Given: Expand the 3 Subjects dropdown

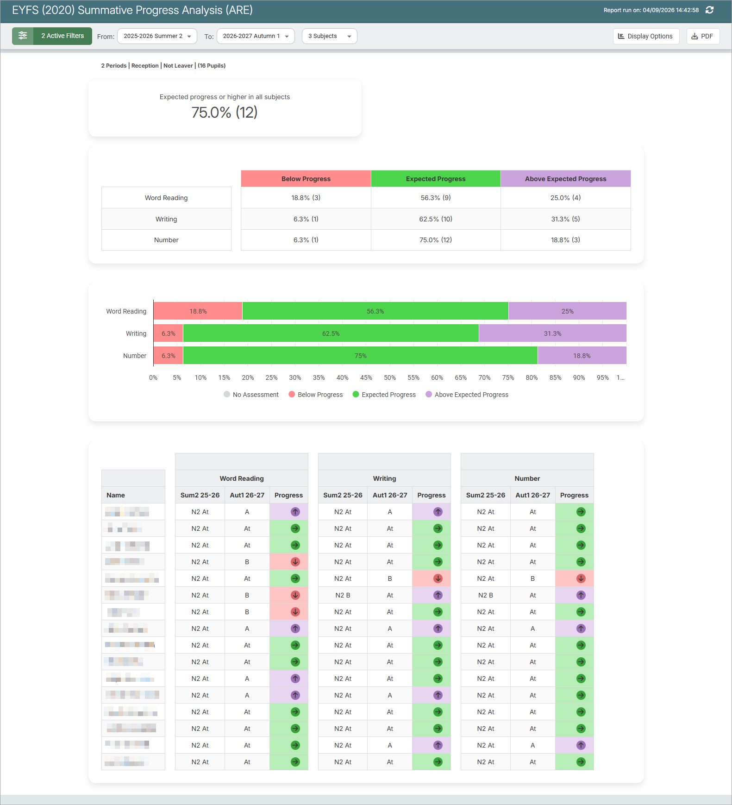Looking at the screenshot, I should (330, 36).
